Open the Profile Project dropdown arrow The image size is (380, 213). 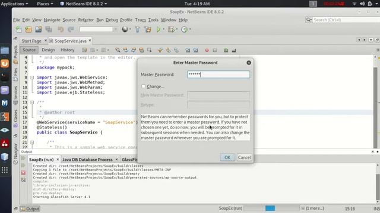pyautogui.click(x=190, y=30)
